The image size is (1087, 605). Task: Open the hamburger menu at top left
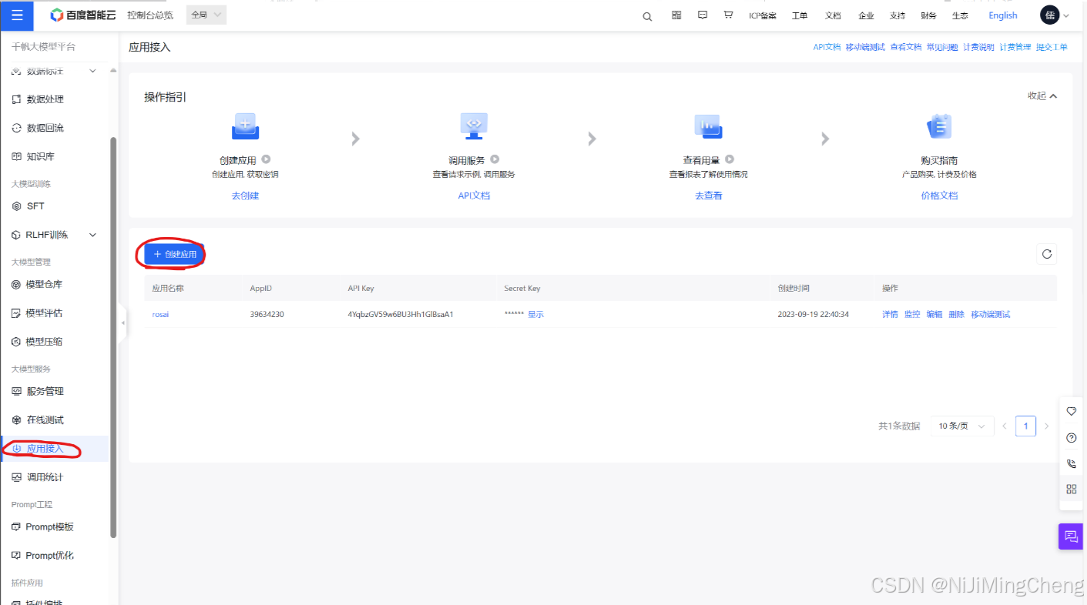point(17,15)
